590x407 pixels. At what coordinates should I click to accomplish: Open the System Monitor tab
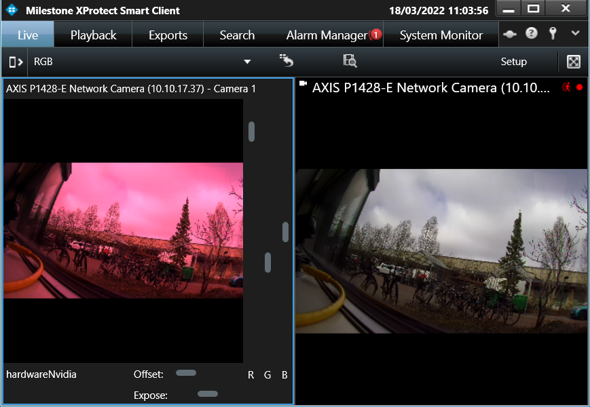tap(441, 35)
